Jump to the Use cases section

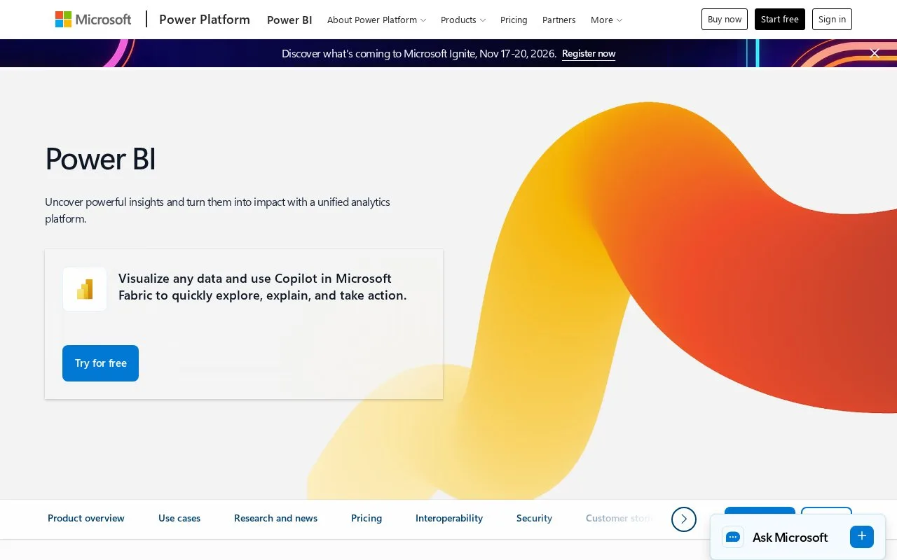tap(179, 518)
